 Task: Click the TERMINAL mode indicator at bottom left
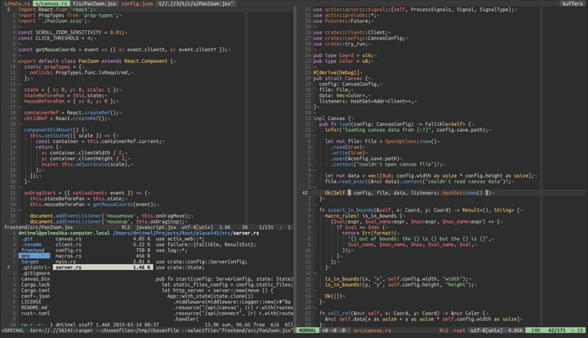13,330
